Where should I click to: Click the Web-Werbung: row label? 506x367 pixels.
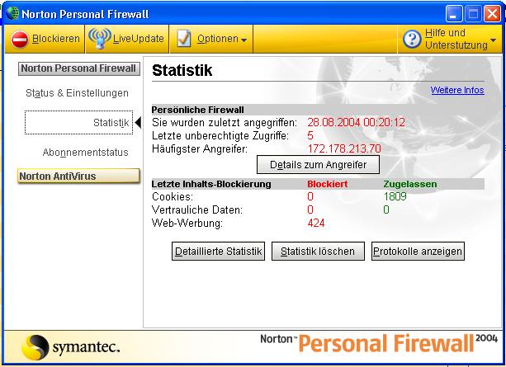coord(187,223)
